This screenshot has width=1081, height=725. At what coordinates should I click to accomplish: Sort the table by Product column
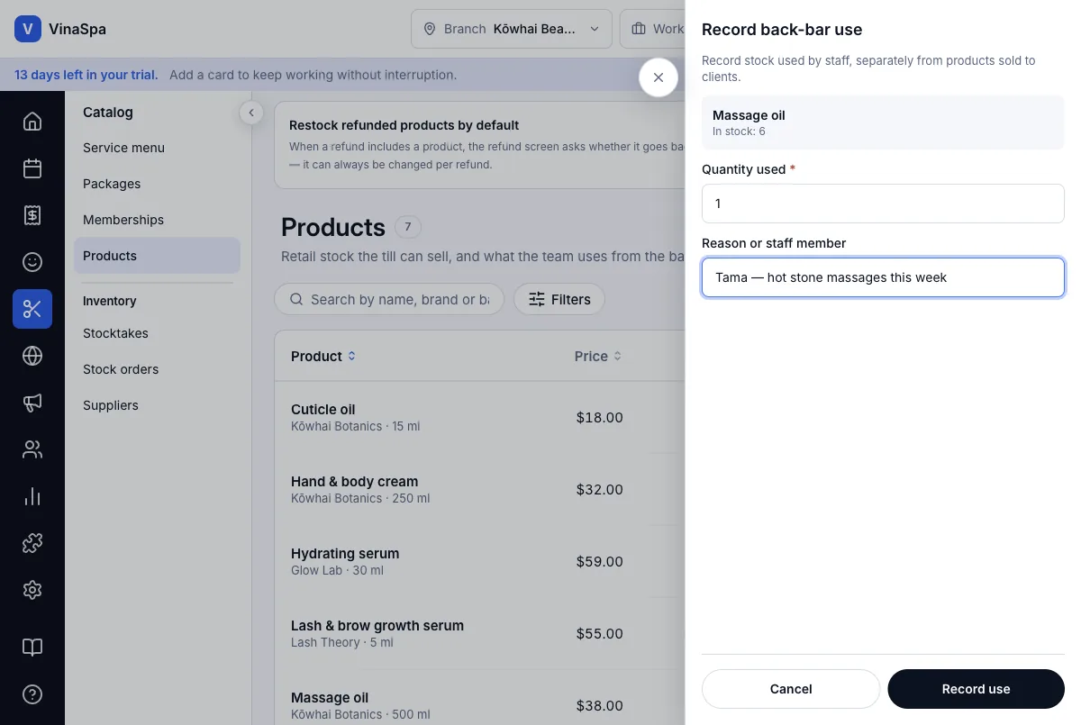323,356
